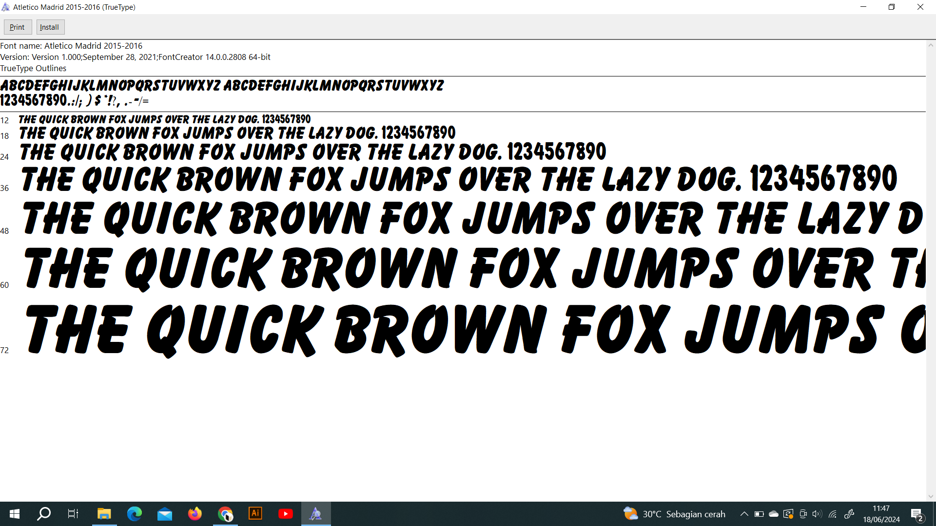Click the Print button
The height and width of the screenshot is (526, 936).
tap(18, 27)
